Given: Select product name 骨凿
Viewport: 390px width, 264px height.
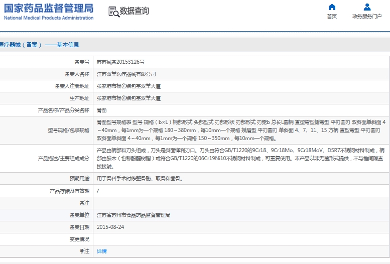Looking at the screenshot, I should coord(101,110).
